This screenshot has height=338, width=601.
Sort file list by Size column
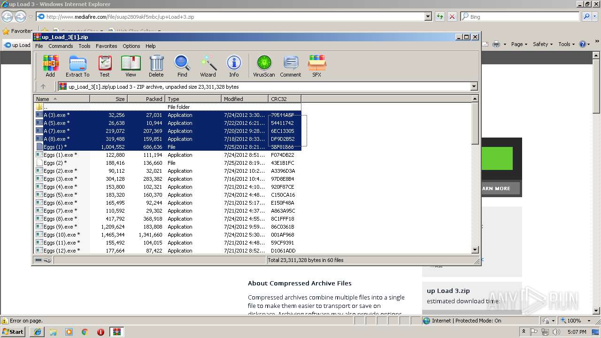tap(108, 99)
